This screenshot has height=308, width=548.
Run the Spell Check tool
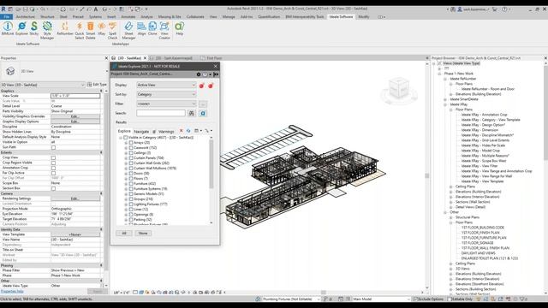pyautogui.click(x=112, y=31)
